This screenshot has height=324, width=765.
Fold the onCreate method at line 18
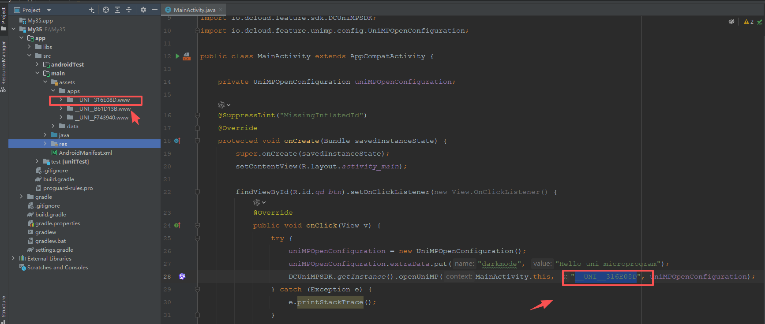[x=197, y=141]
